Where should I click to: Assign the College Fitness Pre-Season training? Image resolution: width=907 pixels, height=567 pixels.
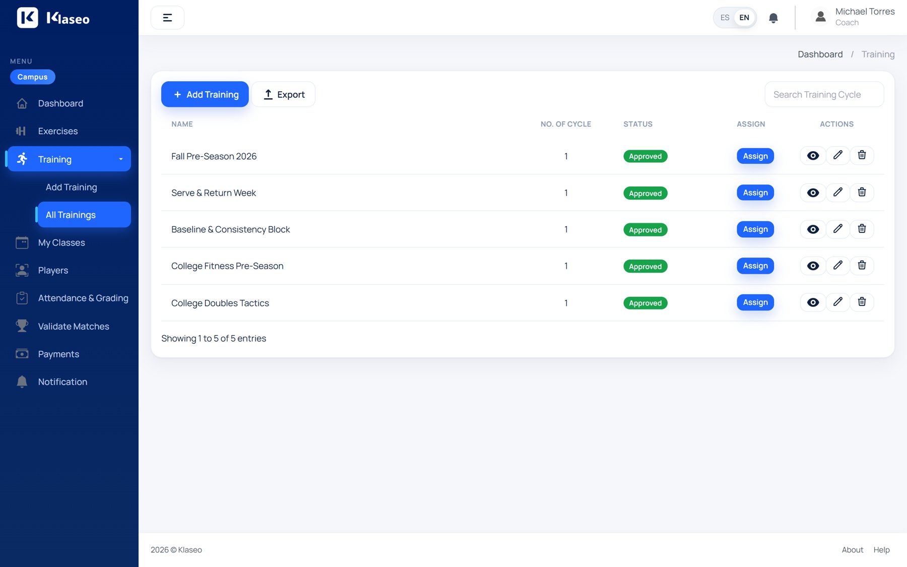tap(755, 266)
